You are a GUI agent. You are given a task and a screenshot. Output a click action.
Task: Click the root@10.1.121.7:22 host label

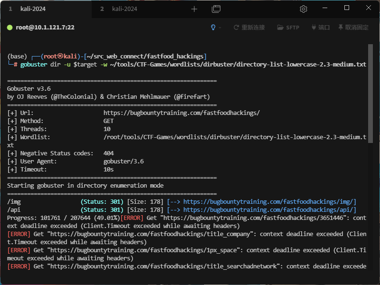pos(45,28)
